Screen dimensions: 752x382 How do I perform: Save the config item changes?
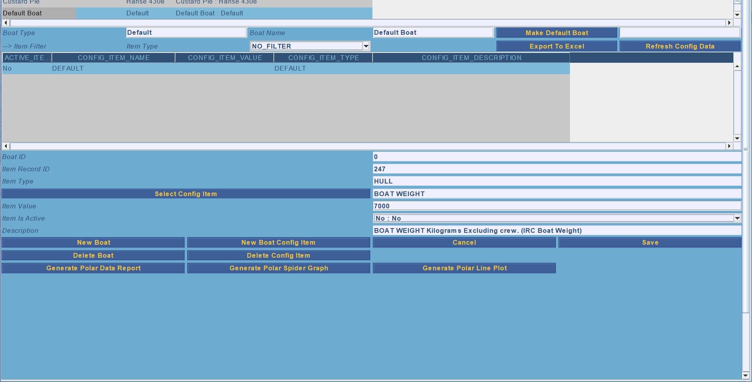click(650, 242)
